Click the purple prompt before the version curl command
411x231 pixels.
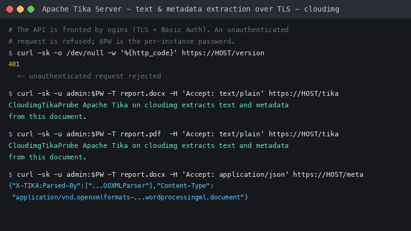(x=11, y=53)
